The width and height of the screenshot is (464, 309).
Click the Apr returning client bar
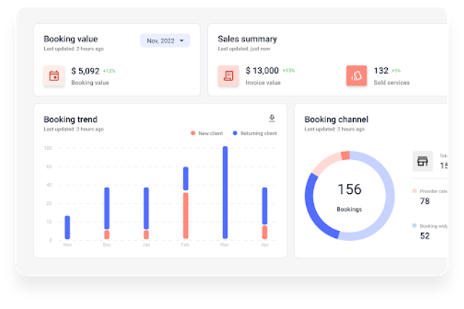pyautogui.click(x=265, y=206)
